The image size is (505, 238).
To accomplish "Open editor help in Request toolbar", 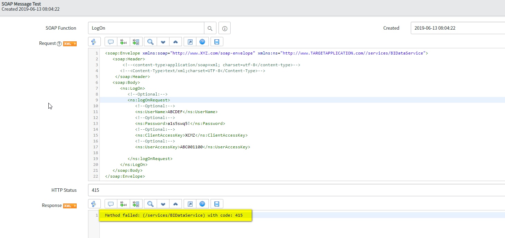I will click(x=202, y=42).
